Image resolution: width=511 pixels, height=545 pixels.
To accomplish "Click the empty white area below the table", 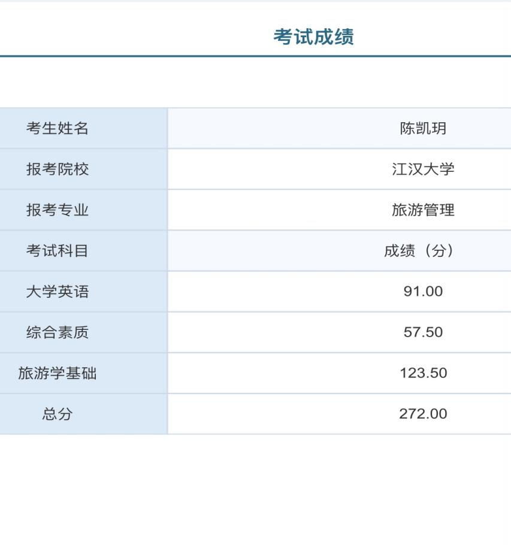I will tap(255, 491).
